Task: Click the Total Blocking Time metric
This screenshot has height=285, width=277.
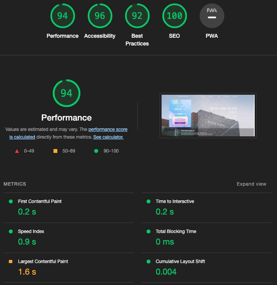Action: click(206, 238)
